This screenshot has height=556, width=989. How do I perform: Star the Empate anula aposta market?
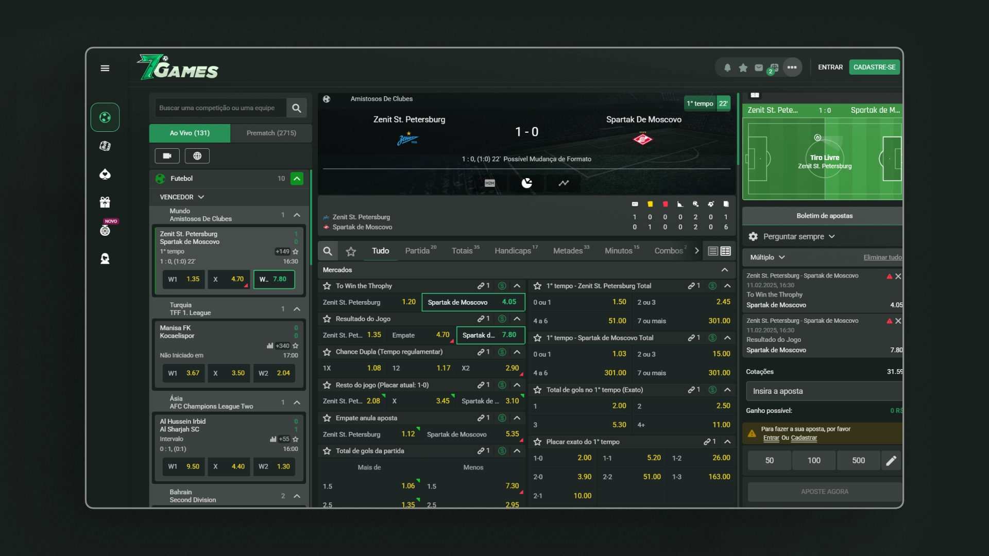[327, 418]
